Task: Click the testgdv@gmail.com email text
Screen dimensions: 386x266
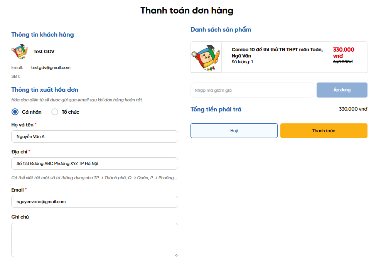Action: (51, 67)
